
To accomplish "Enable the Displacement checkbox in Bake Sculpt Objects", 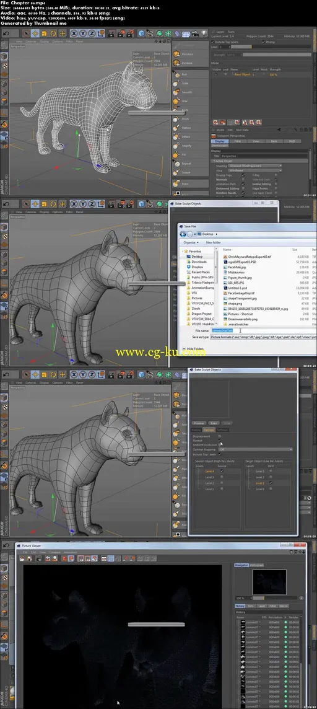I will tap(220, 436).
